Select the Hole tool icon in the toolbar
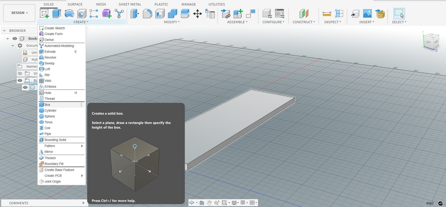The image size is (446, 207). [x=81, y=13]
